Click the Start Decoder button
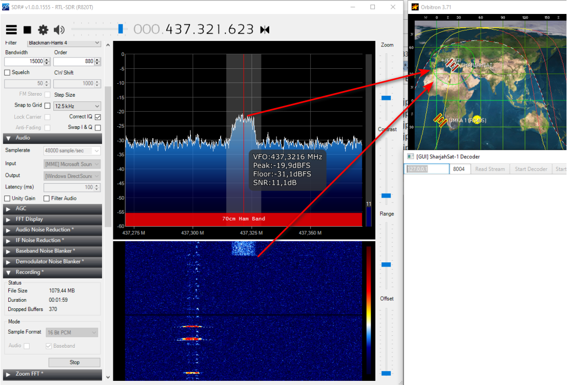Viewport: 567px width, 385px height. pos(531,169)
